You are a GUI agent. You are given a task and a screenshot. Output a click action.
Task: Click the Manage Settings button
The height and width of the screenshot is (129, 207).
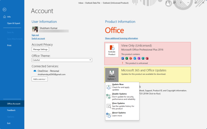(40, 49)
